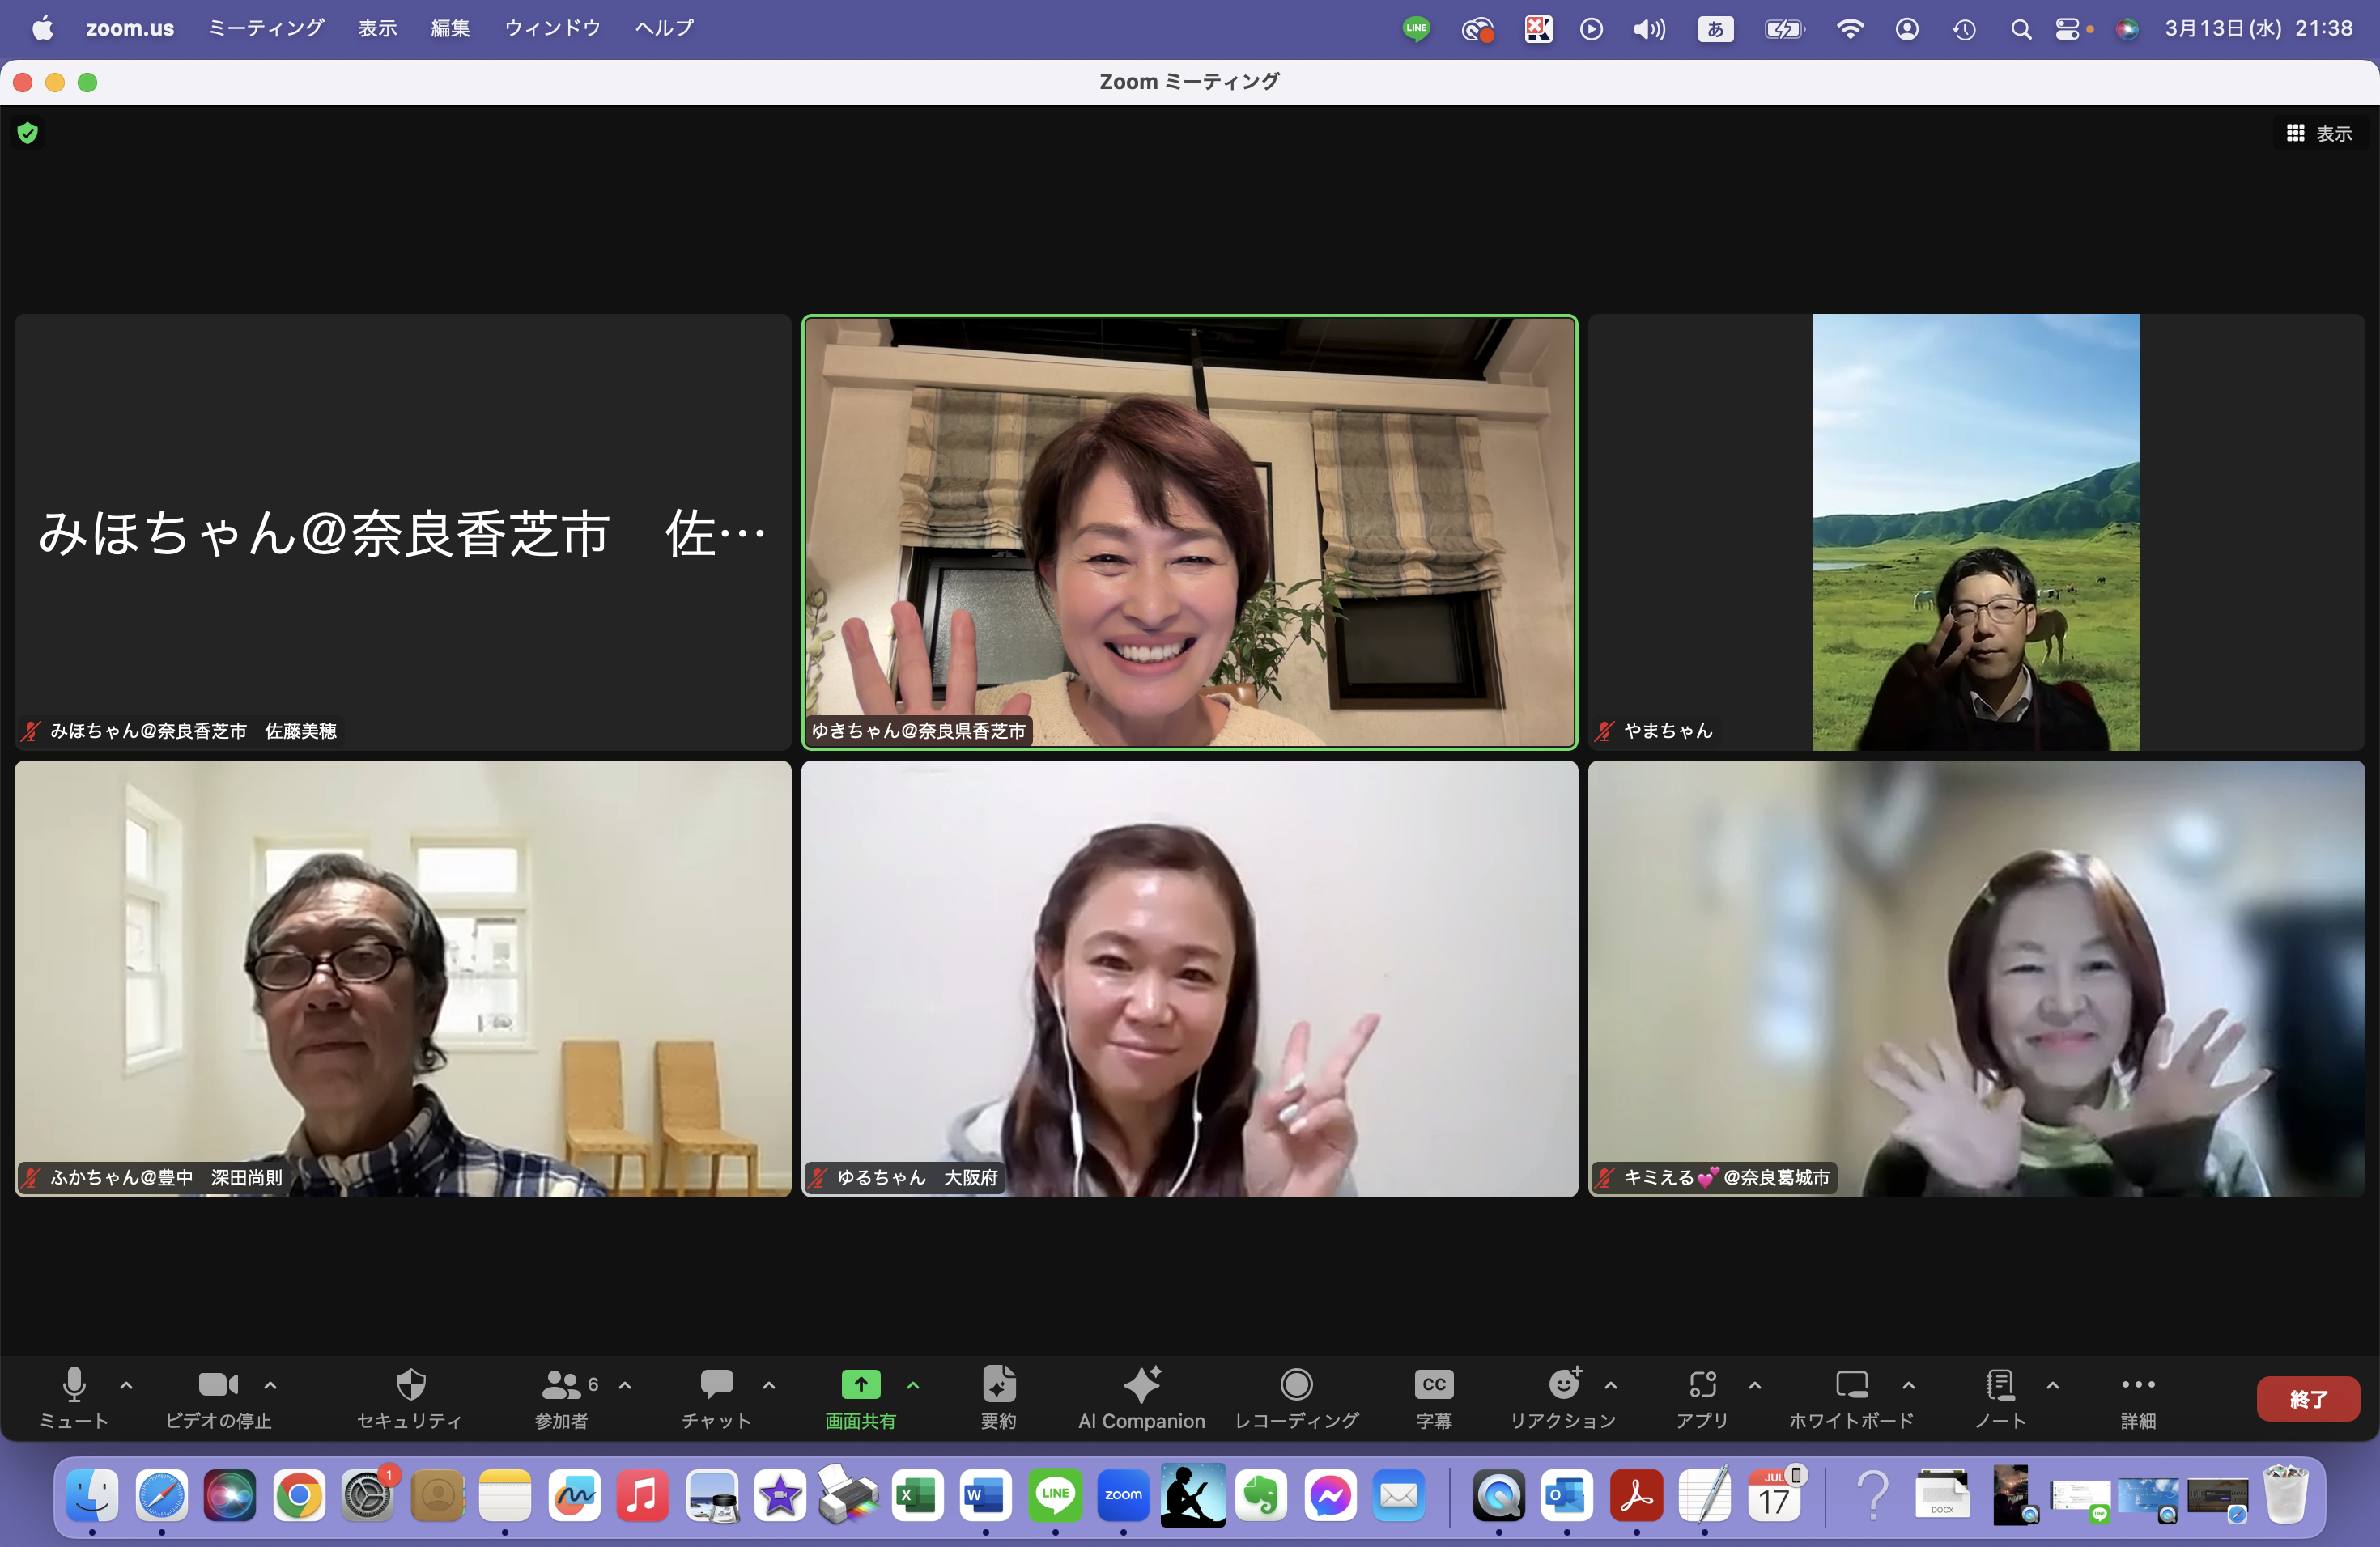This screenshot has width=2380, height=1547.
Task: Open the Chat (チャット) panel
Action: tap(716, 1385)
